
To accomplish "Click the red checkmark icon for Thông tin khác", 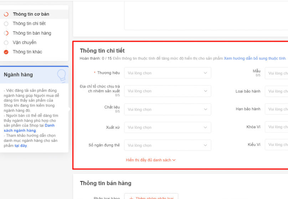I will point(6,52).
